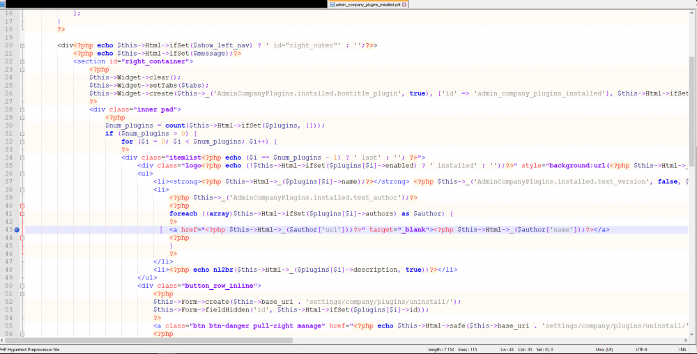Click the '$this->Widget->setTabs($tabs);' code on line 25

tap(149, 85)
